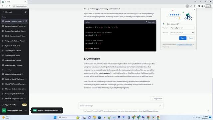This screenshot has height=120, width=213.
Task: Open the taskbar clock and date
Action: click(205, 117)
